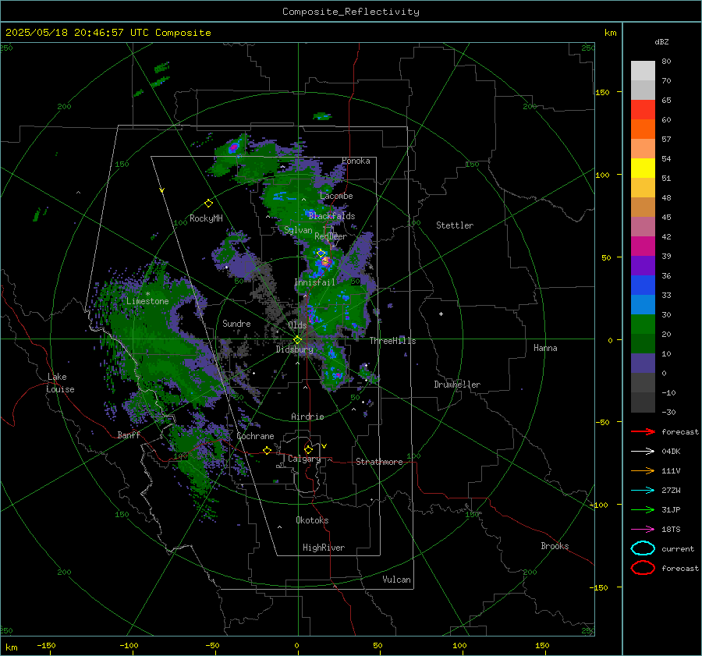This screenshot has height=656, width=702.
Task: Click the magenta 18TS arrow legend icon
Action: tap(643, 530)
